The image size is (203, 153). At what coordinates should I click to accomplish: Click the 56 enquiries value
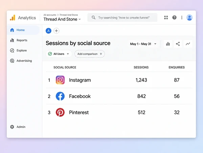177,96
